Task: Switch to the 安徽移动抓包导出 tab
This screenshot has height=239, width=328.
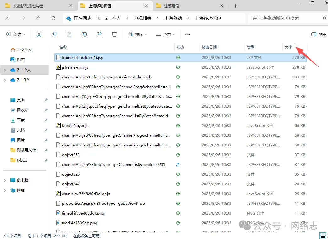Action: pyautogui.click(x=28, y=6)
